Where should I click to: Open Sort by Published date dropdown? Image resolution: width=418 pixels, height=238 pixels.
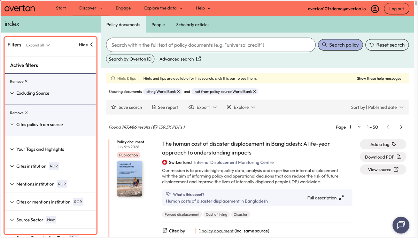[377, 107]
